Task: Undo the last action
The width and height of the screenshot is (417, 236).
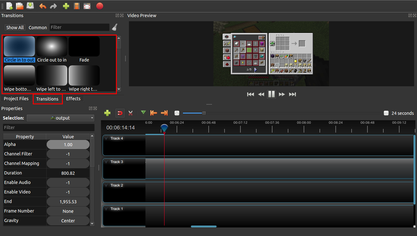Action: (x=43, y=6)
